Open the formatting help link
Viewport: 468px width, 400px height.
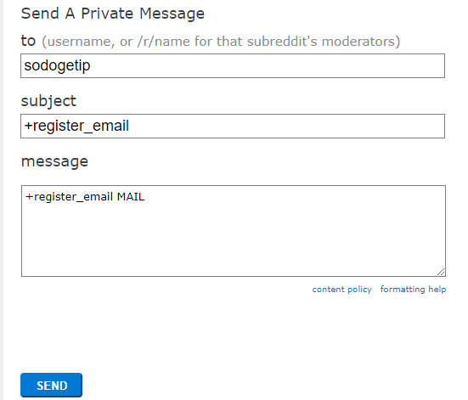tap(413, 290)
